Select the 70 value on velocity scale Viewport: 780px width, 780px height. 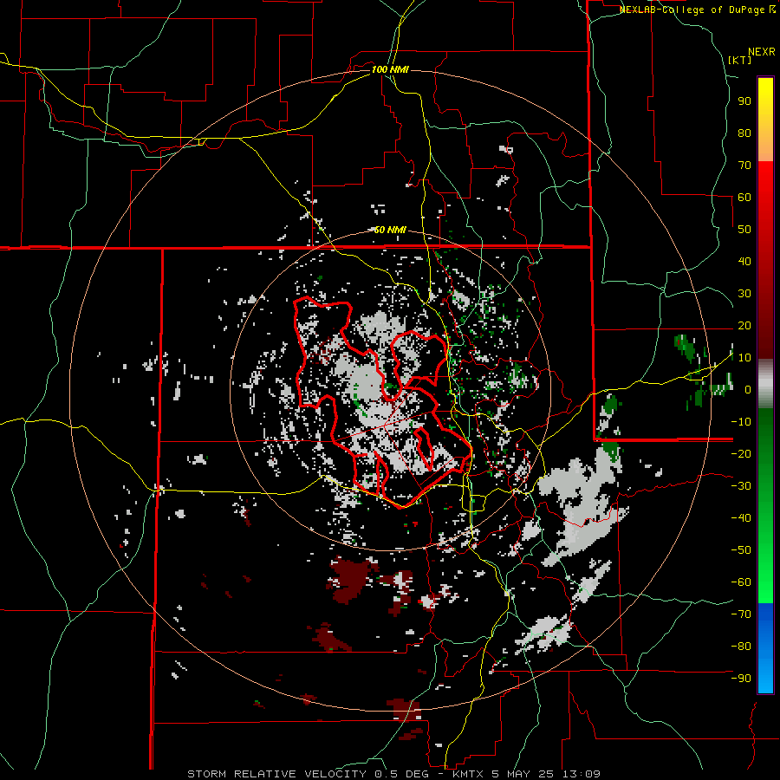pos(744,166)
